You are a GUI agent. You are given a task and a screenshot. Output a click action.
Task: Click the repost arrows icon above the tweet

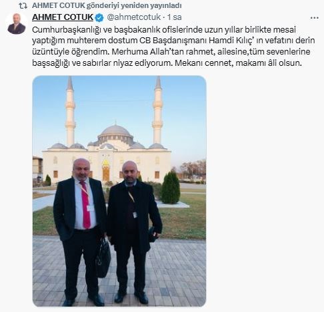click(x=23, y=6)
